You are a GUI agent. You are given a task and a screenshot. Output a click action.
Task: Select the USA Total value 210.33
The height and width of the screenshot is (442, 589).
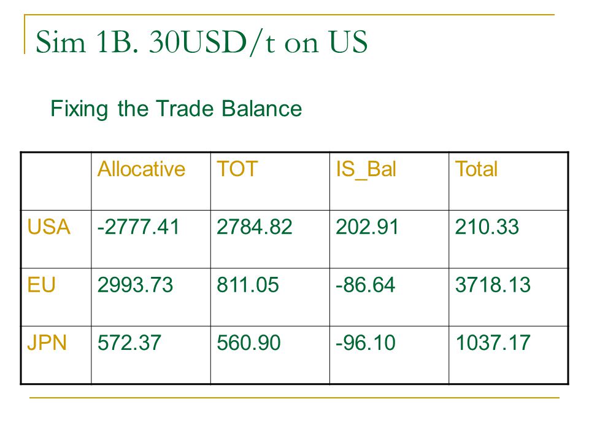pyautogui.click(x=487, y=227)
